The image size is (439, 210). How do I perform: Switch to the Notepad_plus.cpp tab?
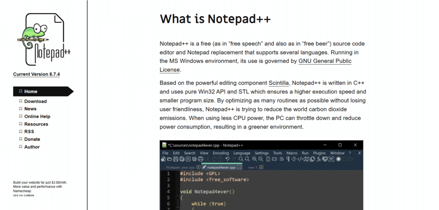(x=180, y=168)
